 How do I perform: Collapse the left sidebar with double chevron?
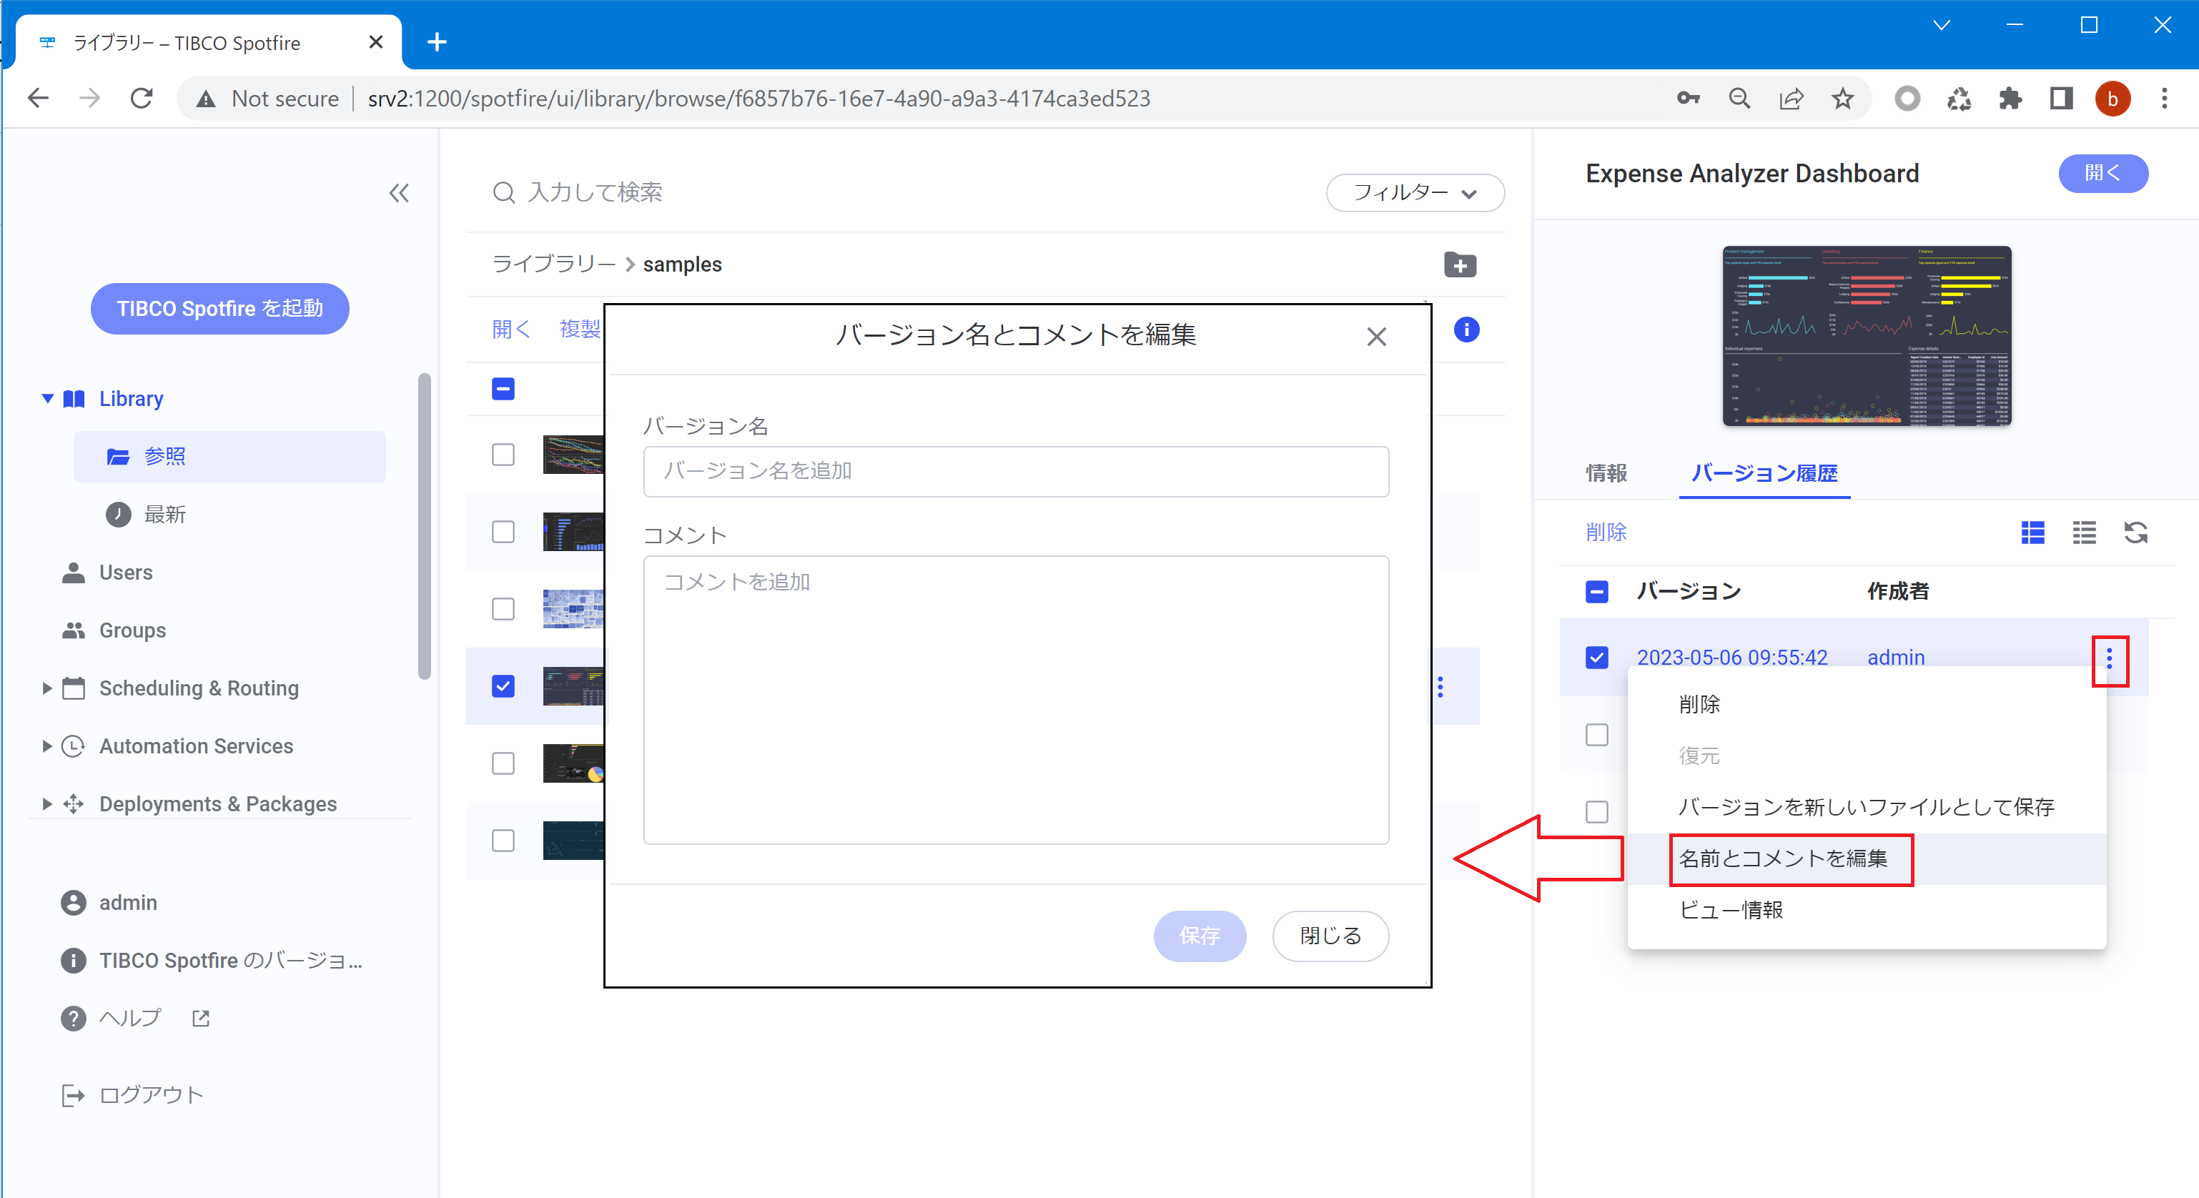click(399, 193)
